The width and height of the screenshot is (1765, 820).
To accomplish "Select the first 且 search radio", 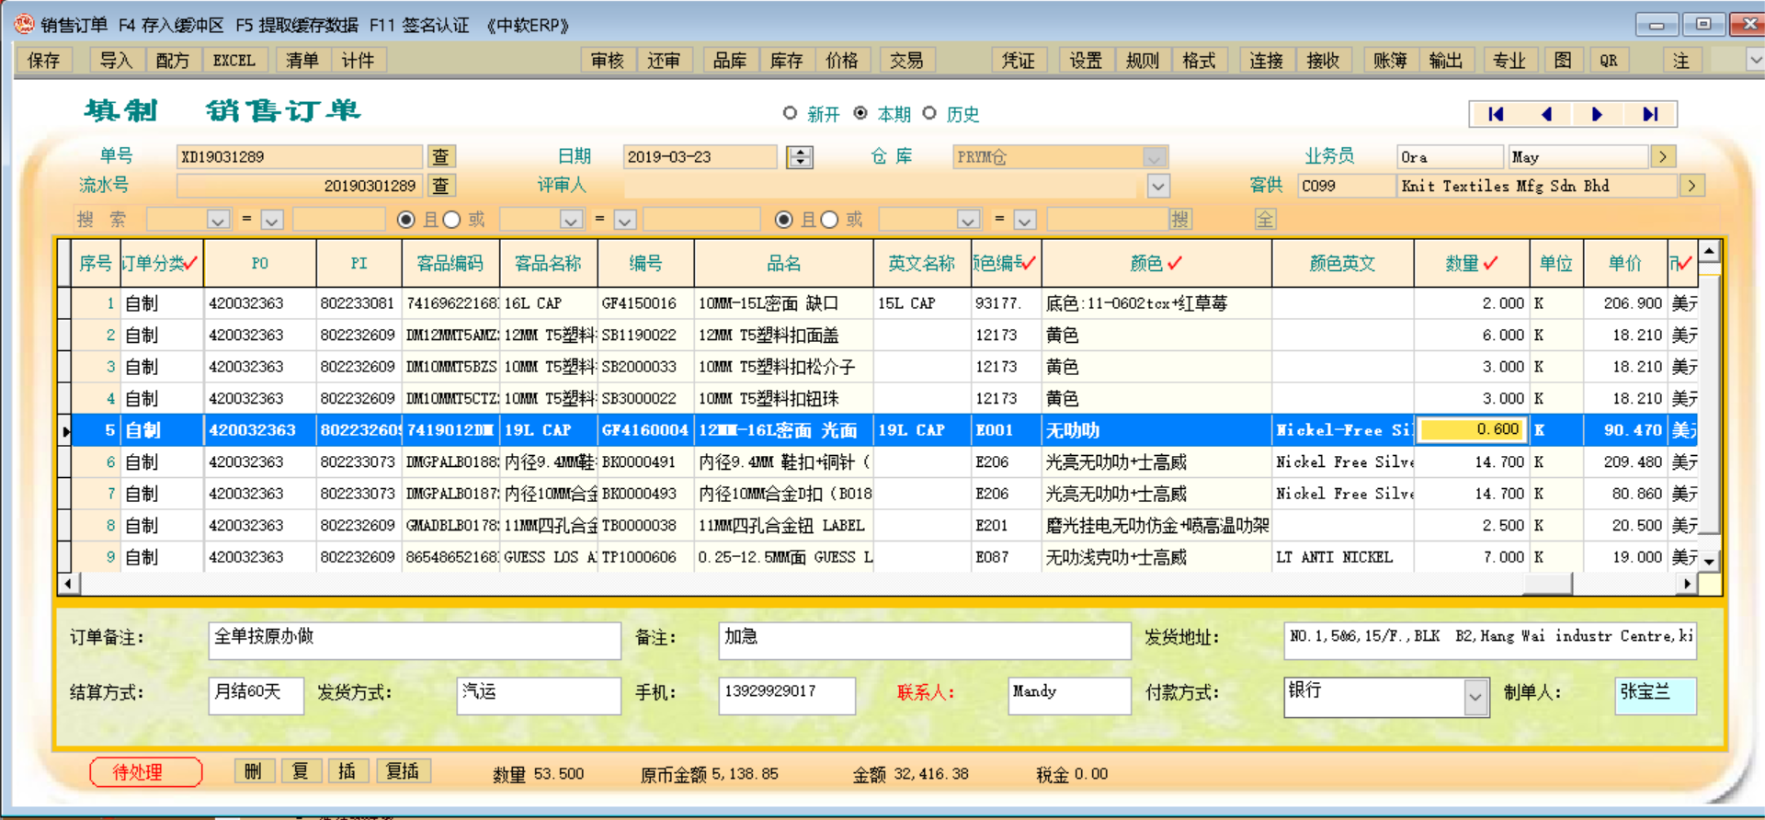I will click(405, 220).
